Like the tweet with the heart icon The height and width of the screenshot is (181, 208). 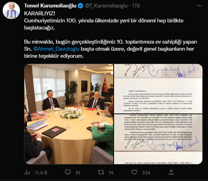tap(134, 172)
